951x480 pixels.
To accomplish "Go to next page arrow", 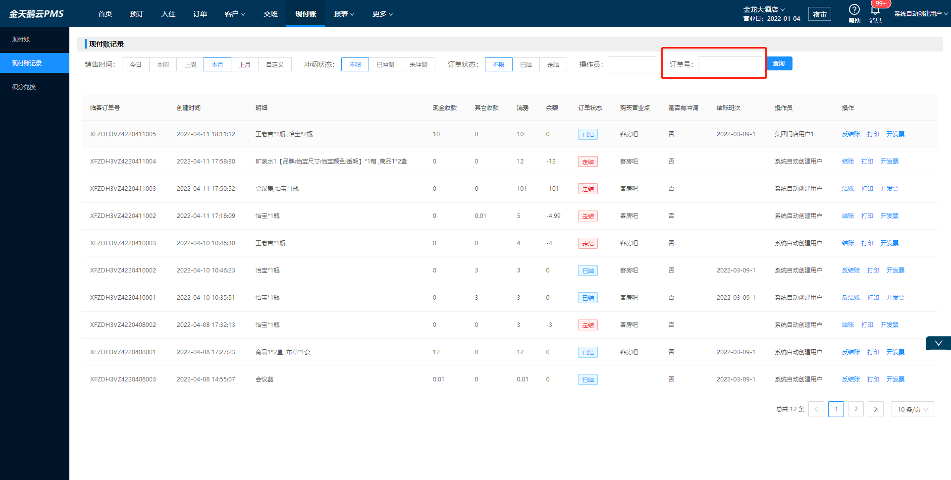I will pos(876,409).
